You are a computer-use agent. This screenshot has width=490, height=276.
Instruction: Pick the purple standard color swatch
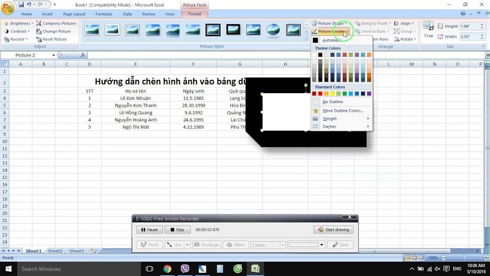click(x=369, y=94)
